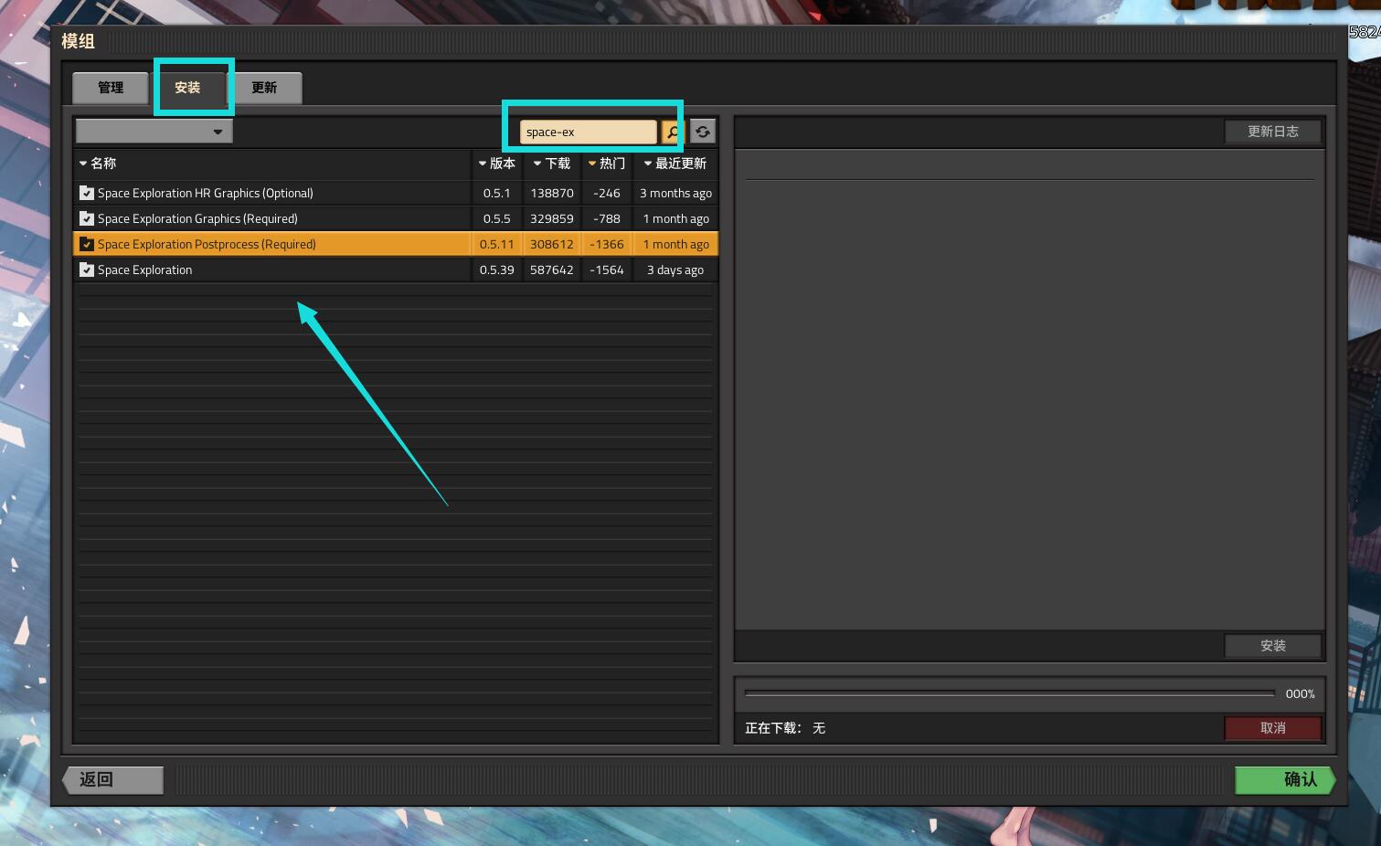Toggle checkbox for Space Exploration Graphics (Required)
This screenshot has width=1381, height=846.
(x=87, y=218)
